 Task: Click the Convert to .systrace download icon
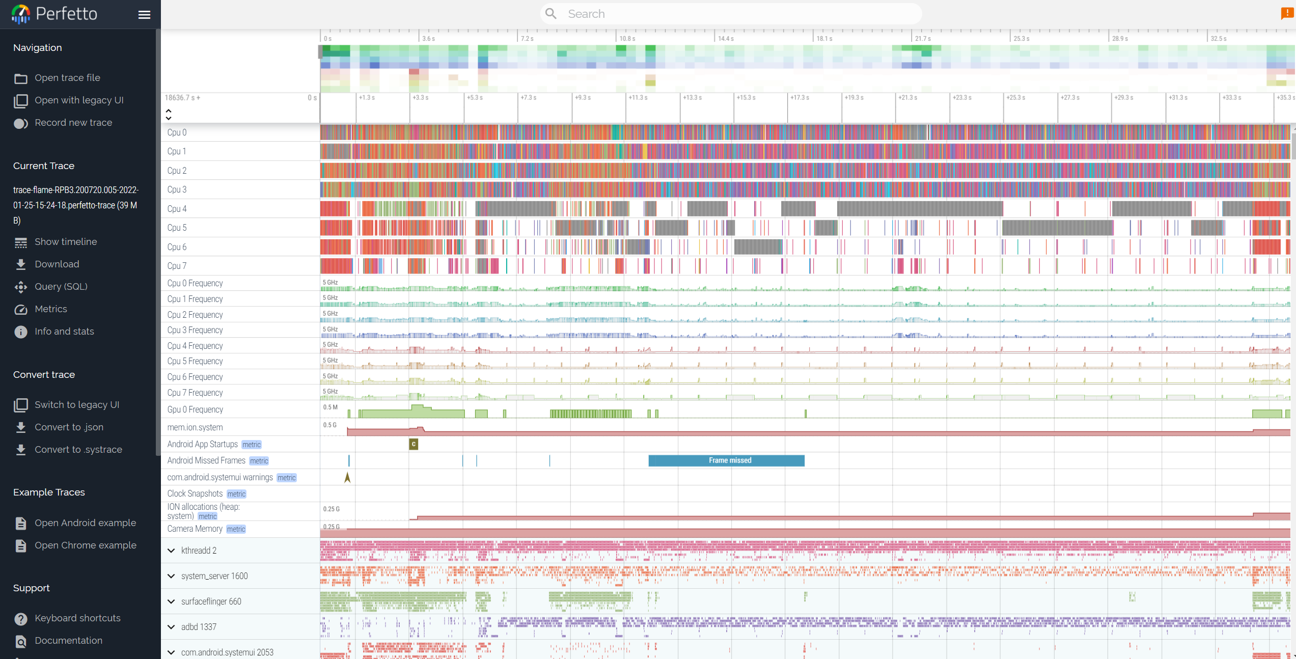pyautogui.click(x=21, y=450)
